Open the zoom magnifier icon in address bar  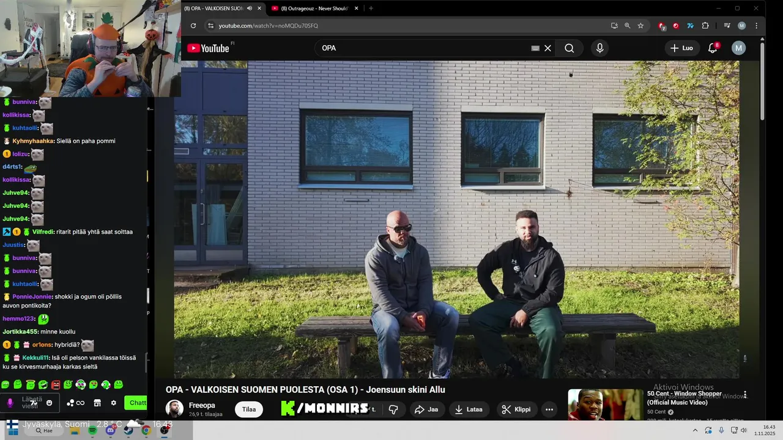click(627, 26)
